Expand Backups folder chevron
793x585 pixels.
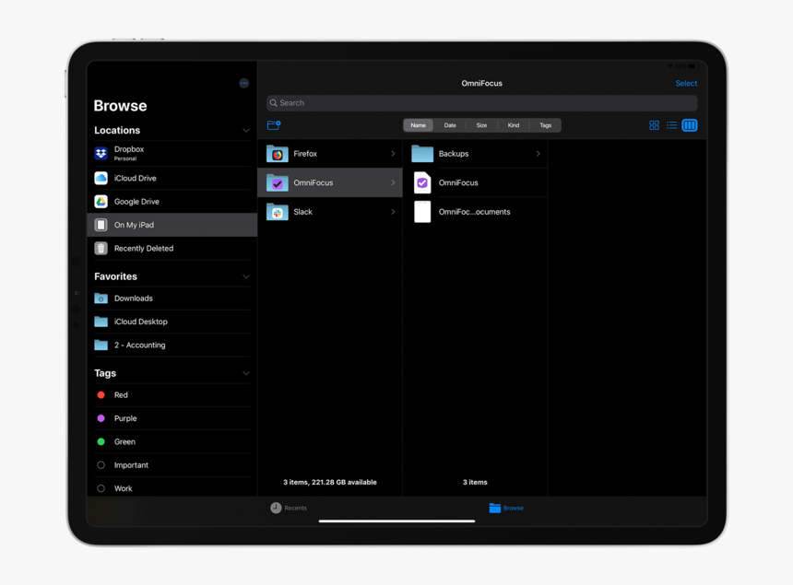click(539, 154)
